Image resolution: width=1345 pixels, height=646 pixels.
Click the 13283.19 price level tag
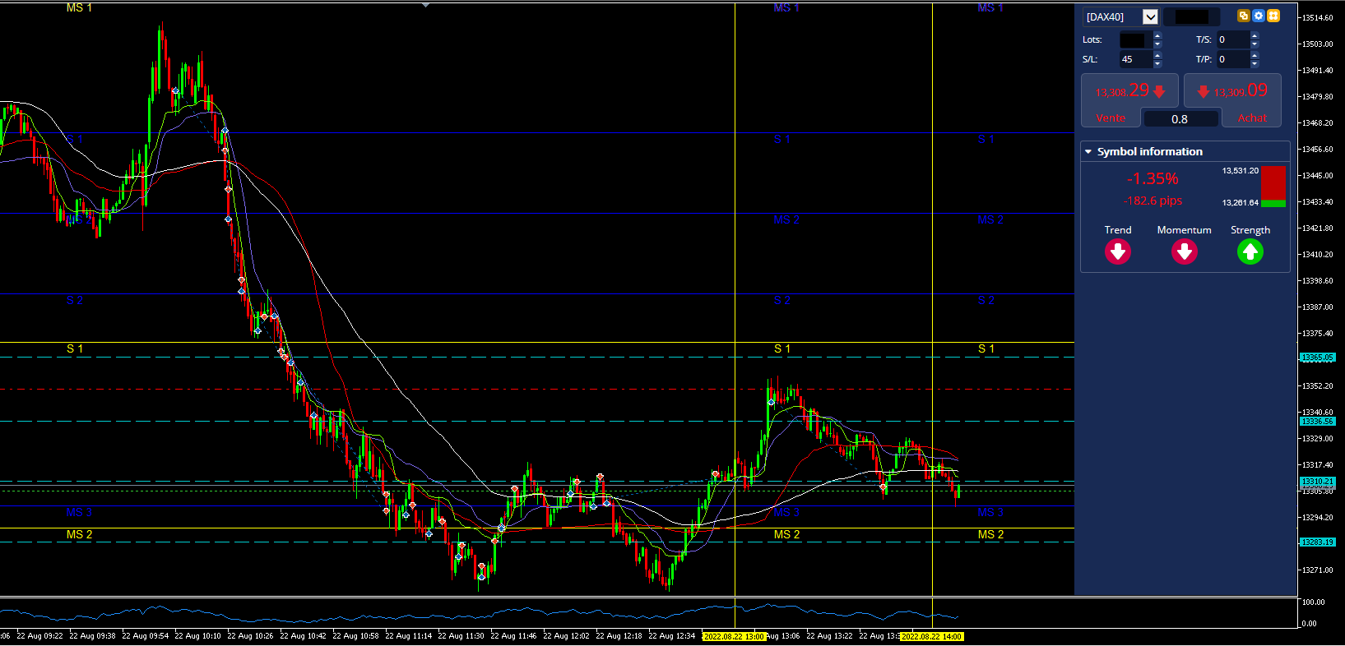(x=1317, y=542)
